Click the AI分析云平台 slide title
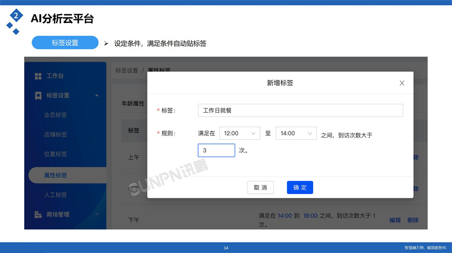The width and height of the screenshot is (452, 253). pyautogui.click(x=62, y=18)
